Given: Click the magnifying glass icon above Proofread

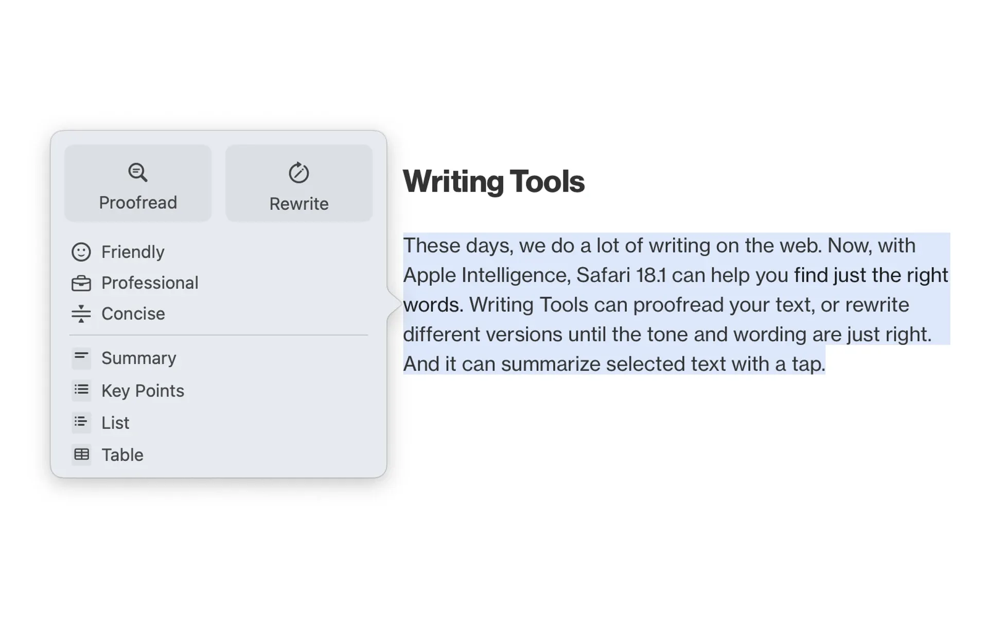Looking at the screenshot, I should pyautogui.click(x=137, y=172).
